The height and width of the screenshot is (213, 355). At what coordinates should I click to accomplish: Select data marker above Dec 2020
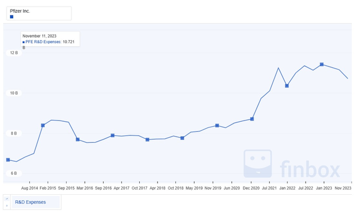252,119
